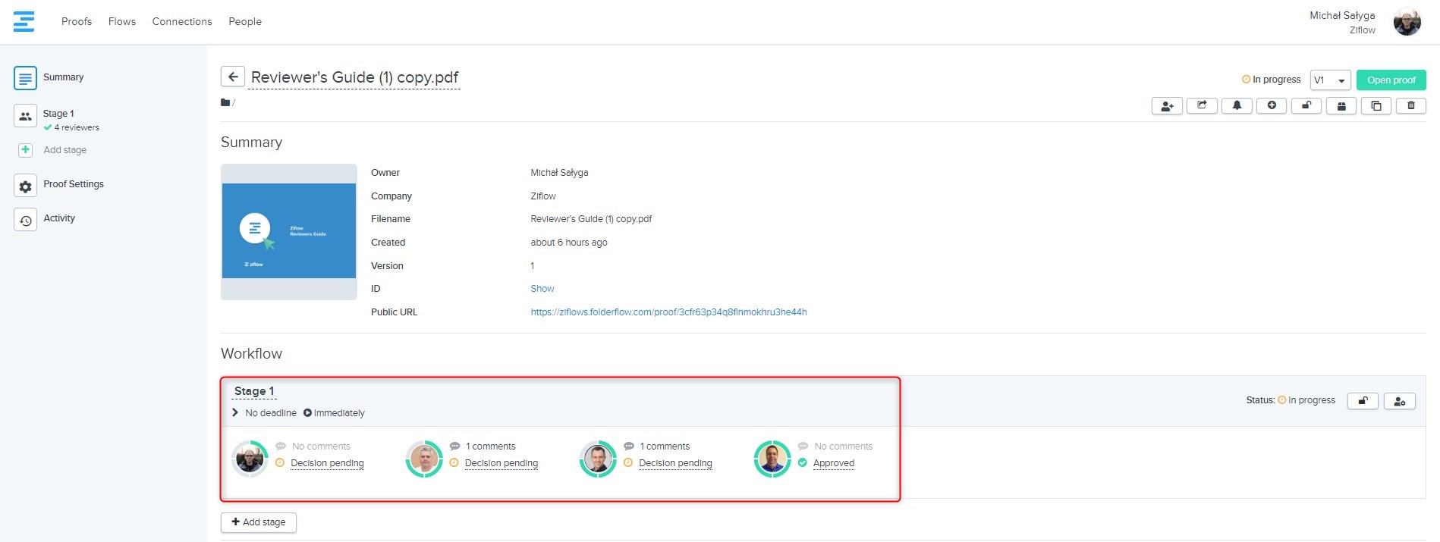Expand Stage 1 details with the chevron
This screenshot has width=1440, height=542.
click(235, 413)
